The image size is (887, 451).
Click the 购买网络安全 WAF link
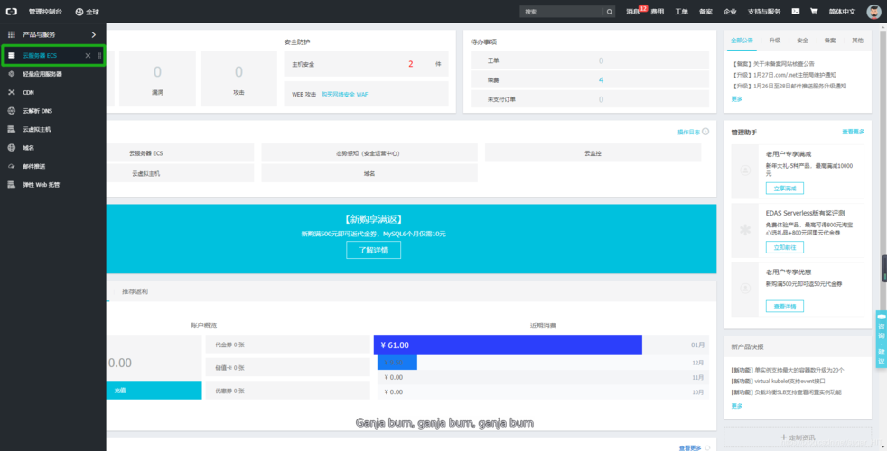coord(344,95)
